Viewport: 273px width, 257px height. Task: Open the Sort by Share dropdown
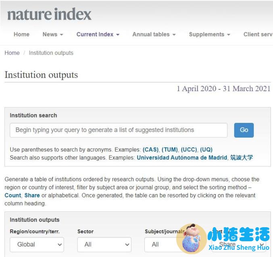tap(239, 245)
